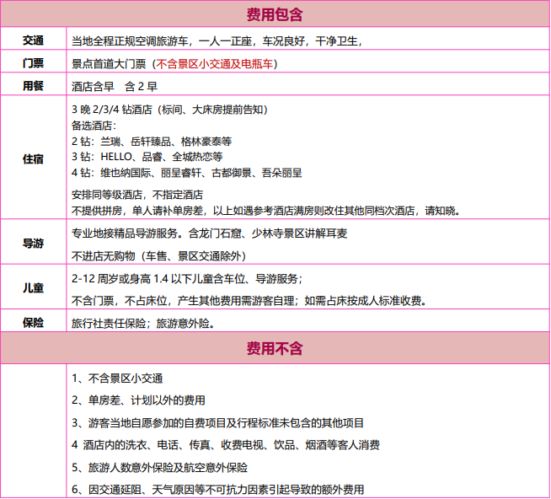The image size is (551, 499).
Task: Click the text 当地全程正规空调旅游车
Action: coord(130,41)
